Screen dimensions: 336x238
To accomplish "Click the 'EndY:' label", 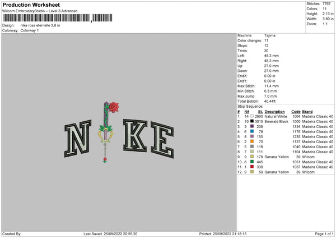I will [x=242, y=81].
